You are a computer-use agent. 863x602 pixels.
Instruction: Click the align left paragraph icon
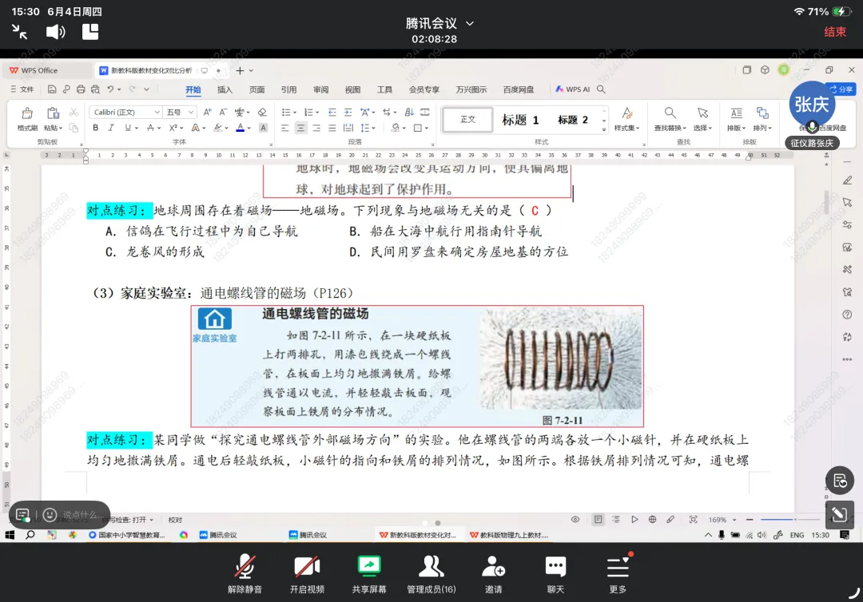(x=284, y=128)
